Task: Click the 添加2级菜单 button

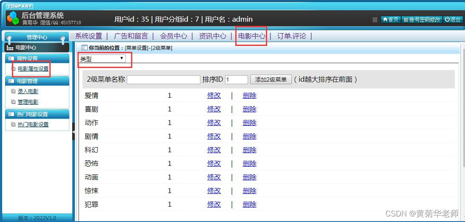Action: point(271,80)
